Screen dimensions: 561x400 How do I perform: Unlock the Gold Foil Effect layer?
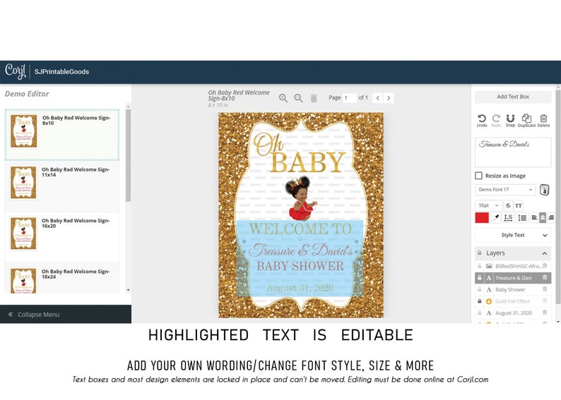coord(480,301)
